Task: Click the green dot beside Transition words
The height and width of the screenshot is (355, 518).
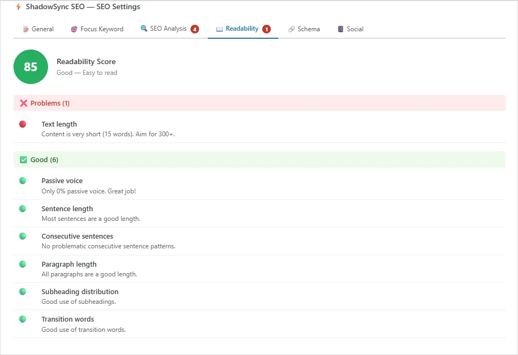Action: click(23, 319)
